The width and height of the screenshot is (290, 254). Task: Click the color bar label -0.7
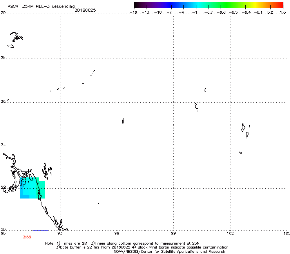click(208, 13)
